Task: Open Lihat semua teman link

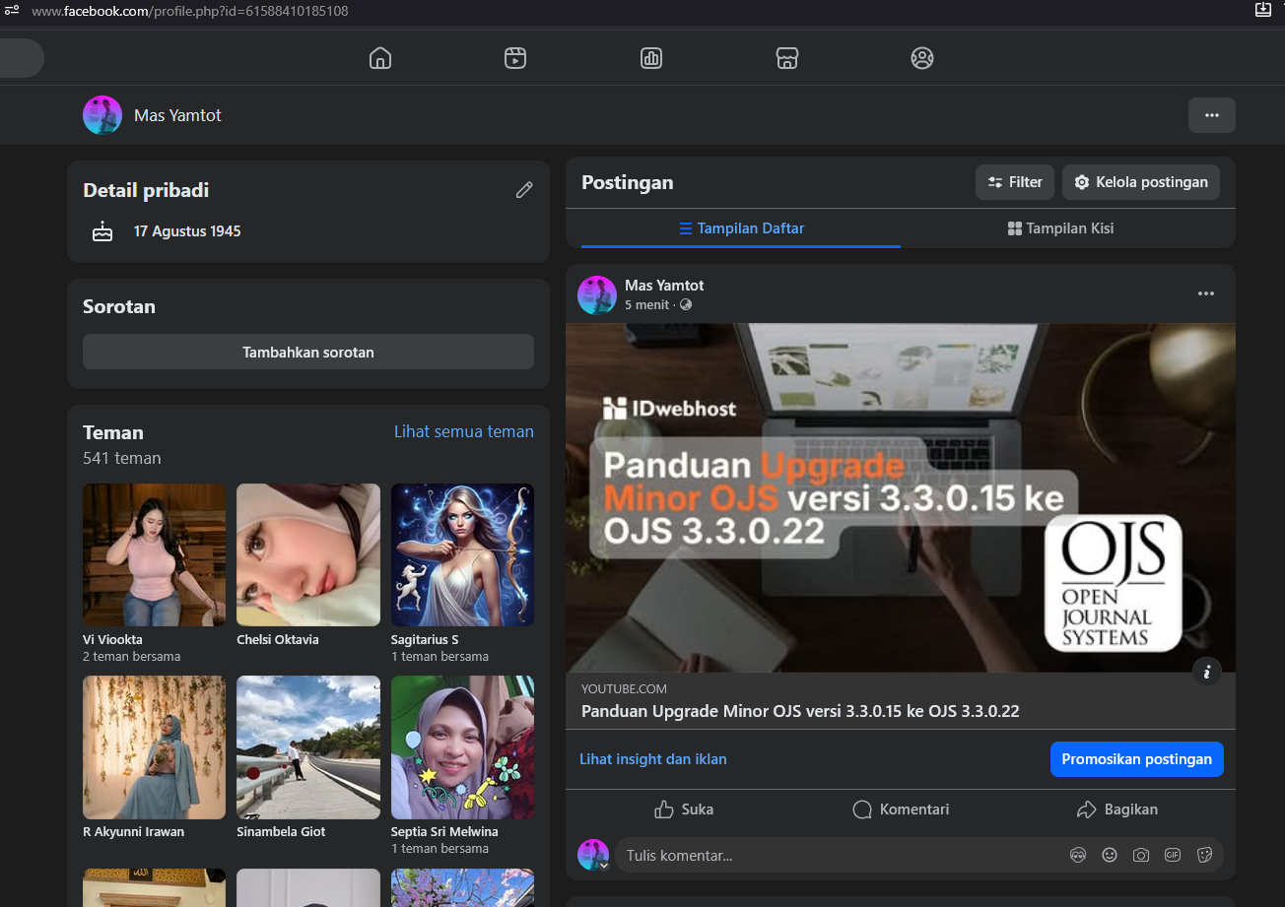Action: click(x=464, y=431)
